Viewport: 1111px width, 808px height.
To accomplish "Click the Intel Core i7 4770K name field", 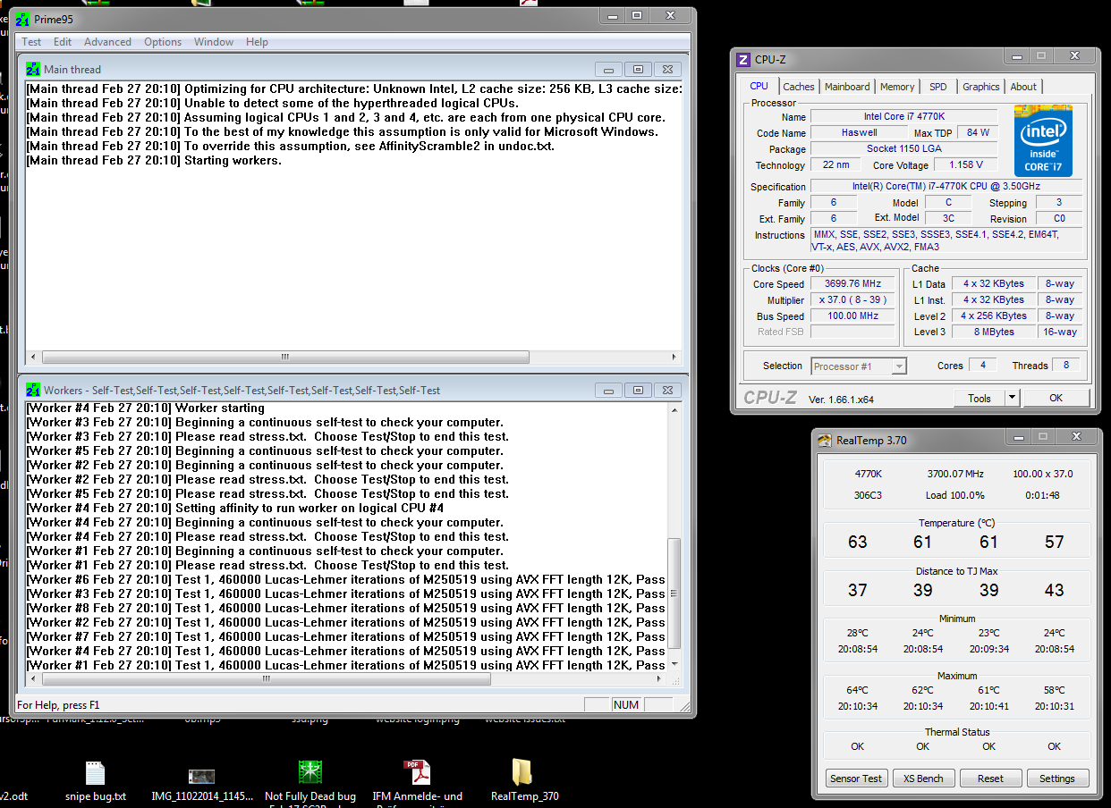I will click(903, 117).
